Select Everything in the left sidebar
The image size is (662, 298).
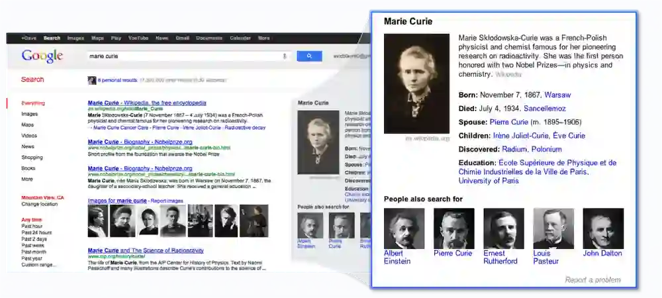pos(33,103)
